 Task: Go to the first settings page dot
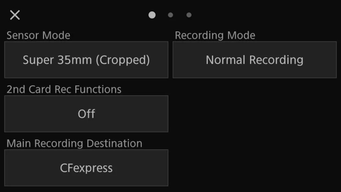click(152, 15)
